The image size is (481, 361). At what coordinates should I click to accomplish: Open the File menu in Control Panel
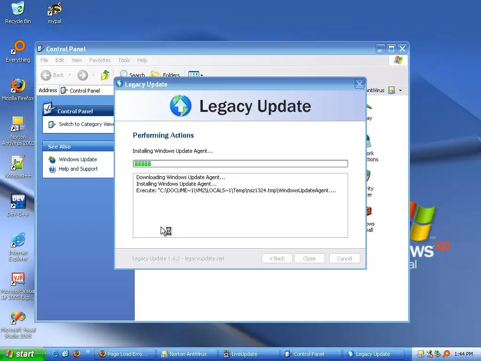coord(44,60)
